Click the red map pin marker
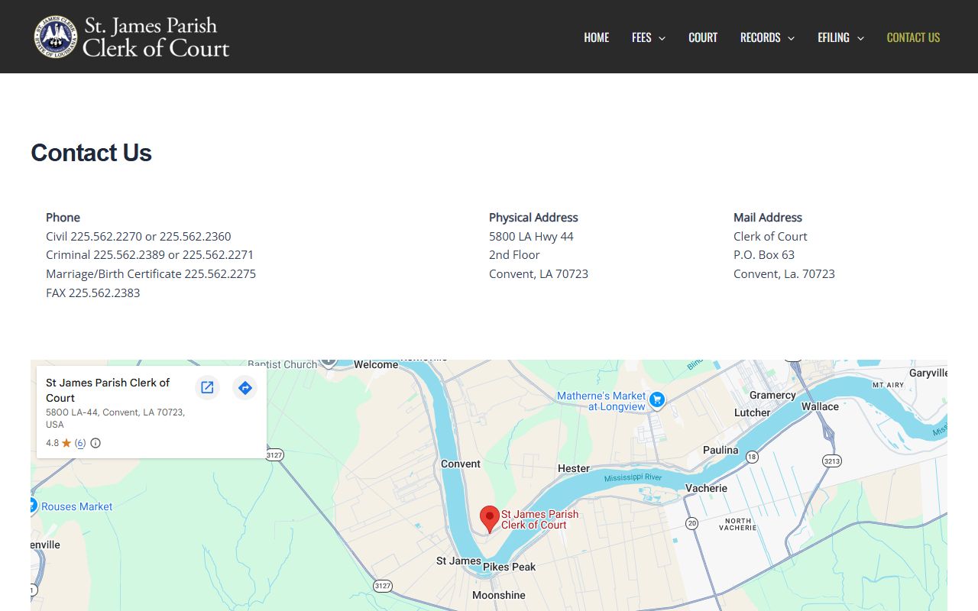 490,519
